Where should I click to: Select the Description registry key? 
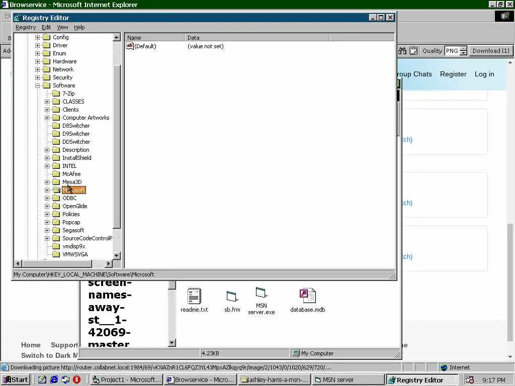75,150
